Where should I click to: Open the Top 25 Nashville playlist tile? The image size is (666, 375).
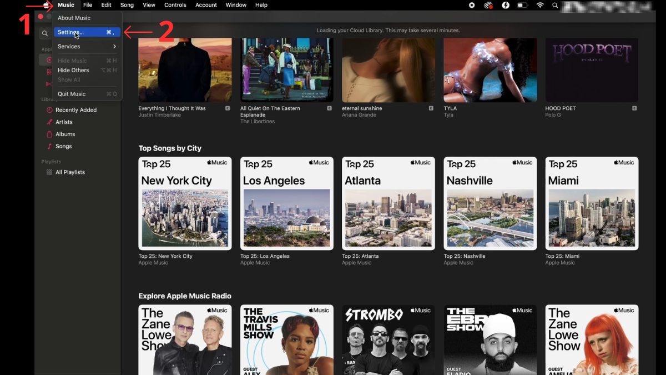click(490, 203)
